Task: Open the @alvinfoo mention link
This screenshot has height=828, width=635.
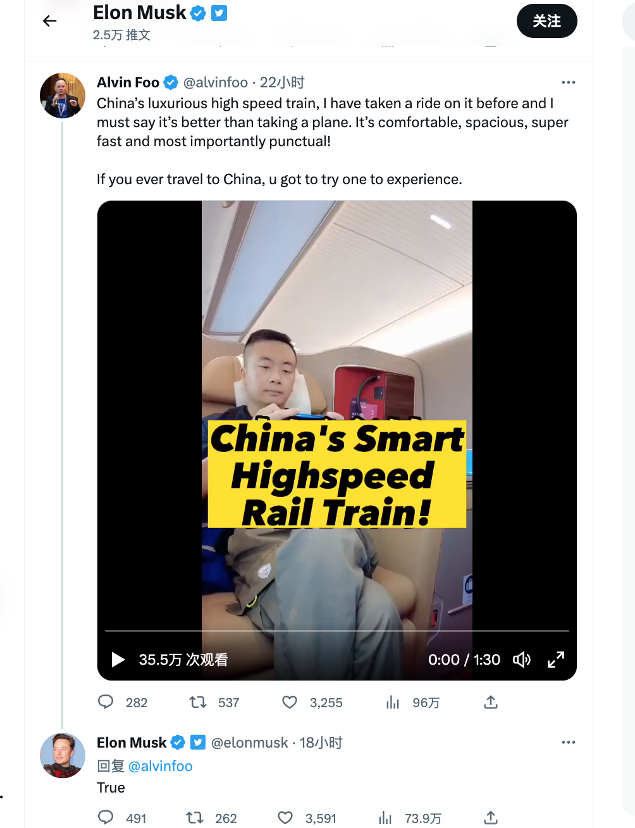Action: (161, 766)
